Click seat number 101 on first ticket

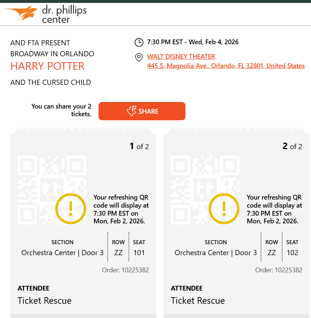point(139,253)
